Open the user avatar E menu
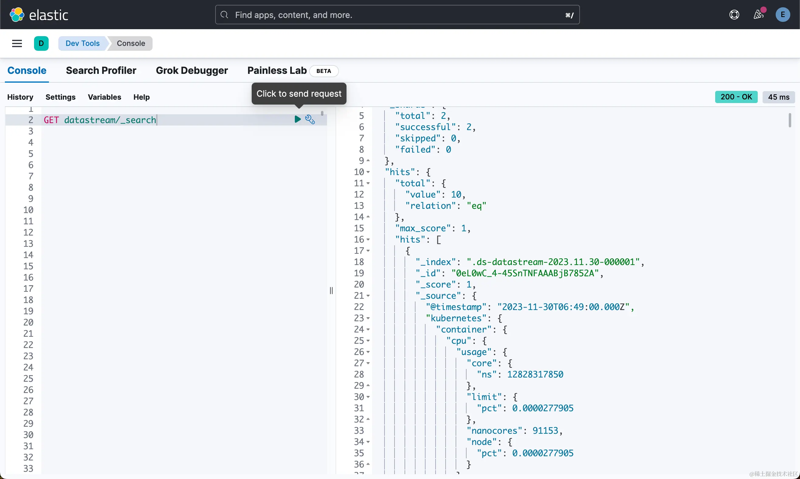Viewport: 800px width, 479px height. click(783, 15)
